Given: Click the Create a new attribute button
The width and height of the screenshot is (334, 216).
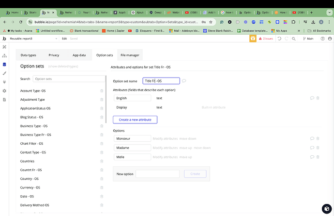Looking at the screenshot, I should (135, 120).
